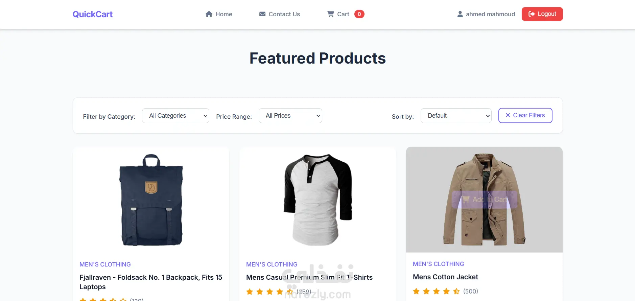
Task: Select the Fjallraven backpack product image
Action: pyautogui.click(x=151, y=200)
